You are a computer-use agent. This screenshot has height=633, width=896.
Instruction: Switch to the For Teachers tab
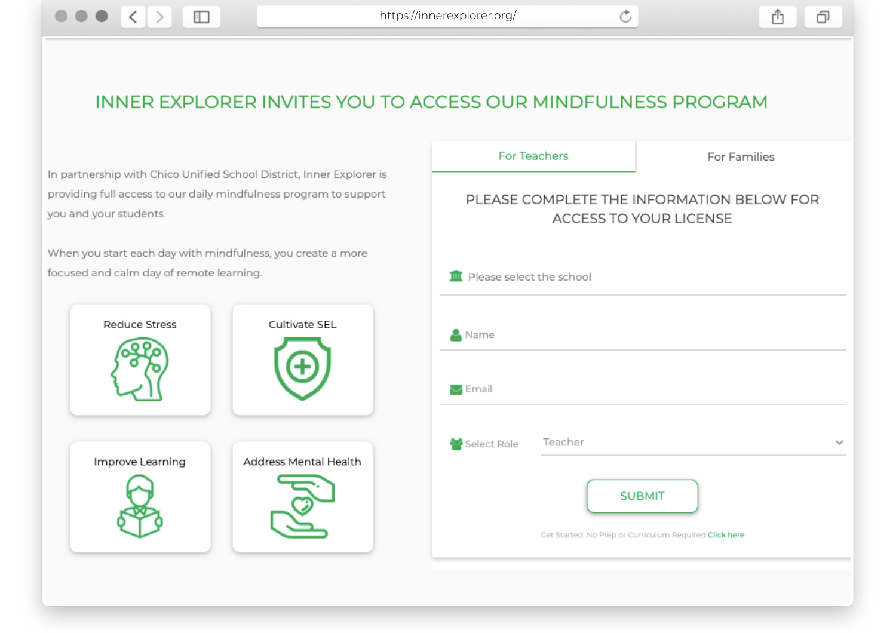click(533, 156)
